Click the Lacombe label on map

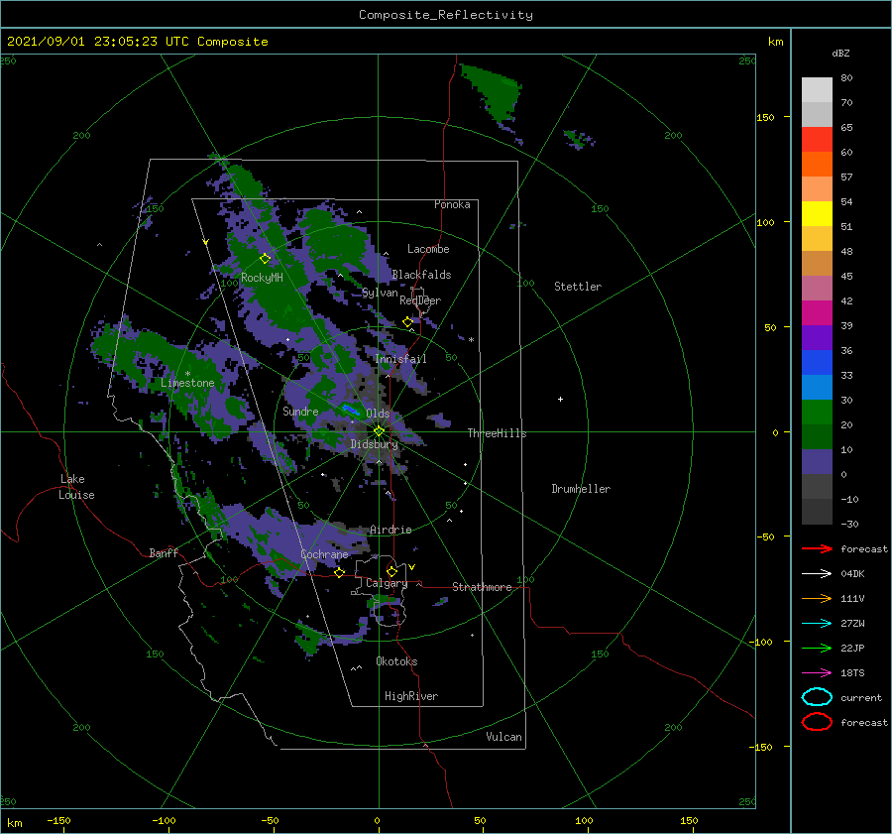click(428, 249)
